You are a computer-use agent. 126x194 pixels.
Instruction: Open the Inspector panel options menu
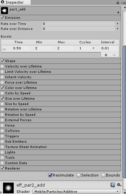click(123, 3)
